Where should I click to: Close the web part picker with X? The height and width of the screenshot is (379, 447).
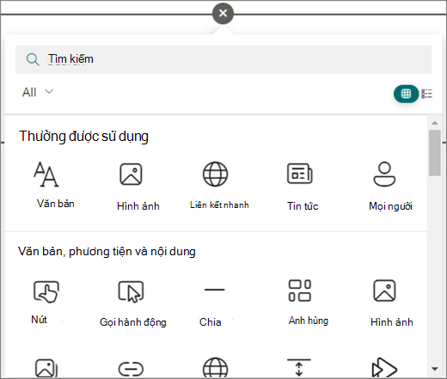tap(223, 13)
